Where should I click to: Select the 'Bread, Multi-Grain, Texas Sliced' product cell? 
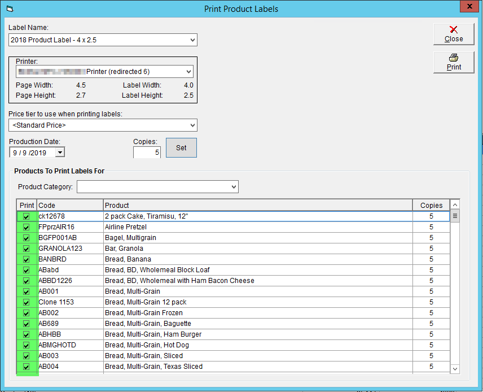click(x=258, y=367)
